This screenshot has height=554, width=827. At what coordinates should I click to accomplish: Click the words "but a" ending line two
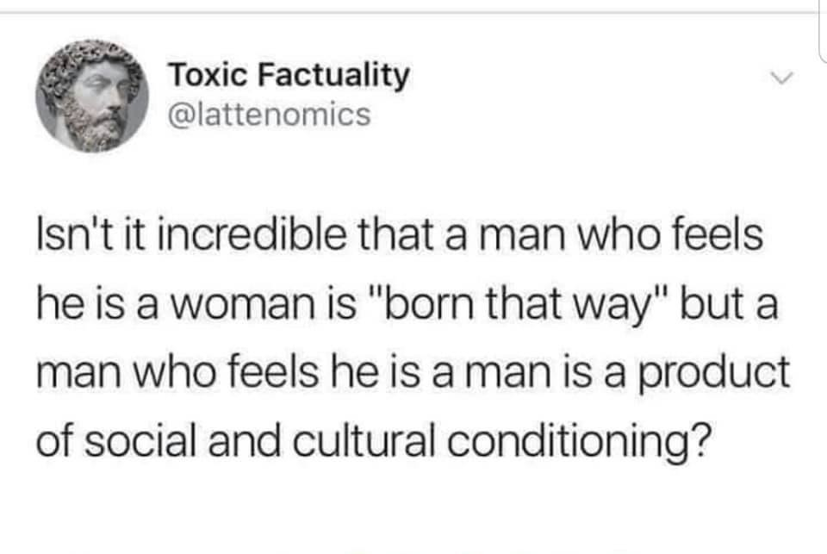pos(730,304)
